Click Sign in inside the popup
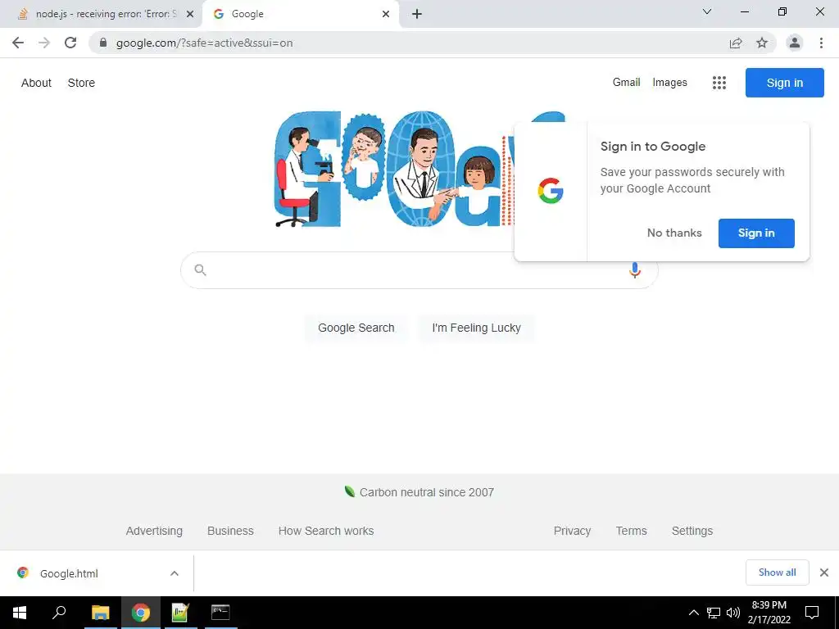This screenshot has width=839, height=629. 756,233
